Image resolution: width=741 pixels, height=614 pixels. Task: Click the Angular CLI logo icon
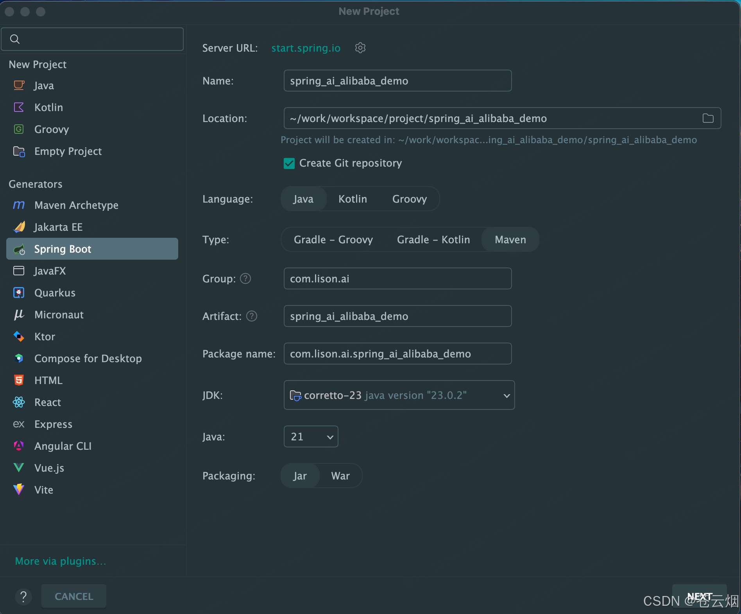[x=19, y=446]
